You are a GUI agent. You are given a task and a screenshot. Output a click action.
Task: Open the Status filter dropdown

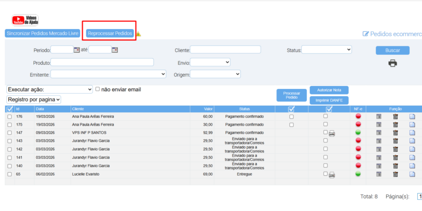click(x=326, y=49)
